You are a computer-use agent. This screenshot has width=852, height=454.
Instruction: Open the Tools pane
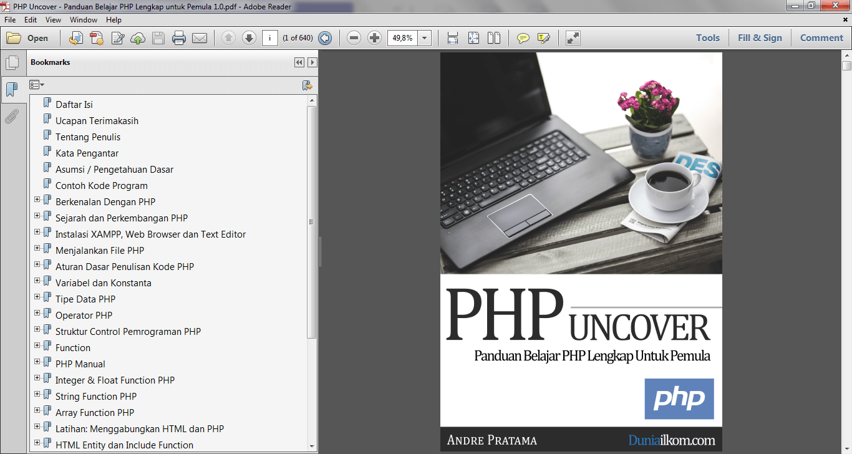tap(708, 38)
